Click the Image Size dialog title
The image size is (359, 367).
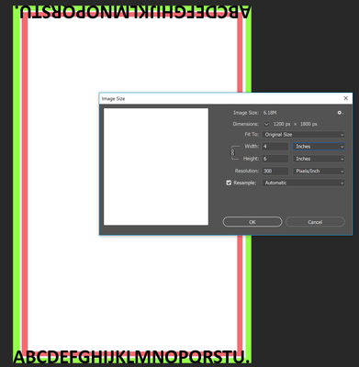(x=113, y=99)
